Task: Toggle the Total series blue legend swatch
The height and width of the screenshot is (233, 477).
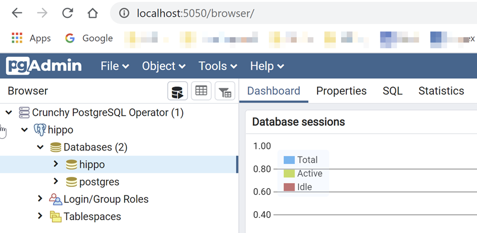Action: (289, 159)
